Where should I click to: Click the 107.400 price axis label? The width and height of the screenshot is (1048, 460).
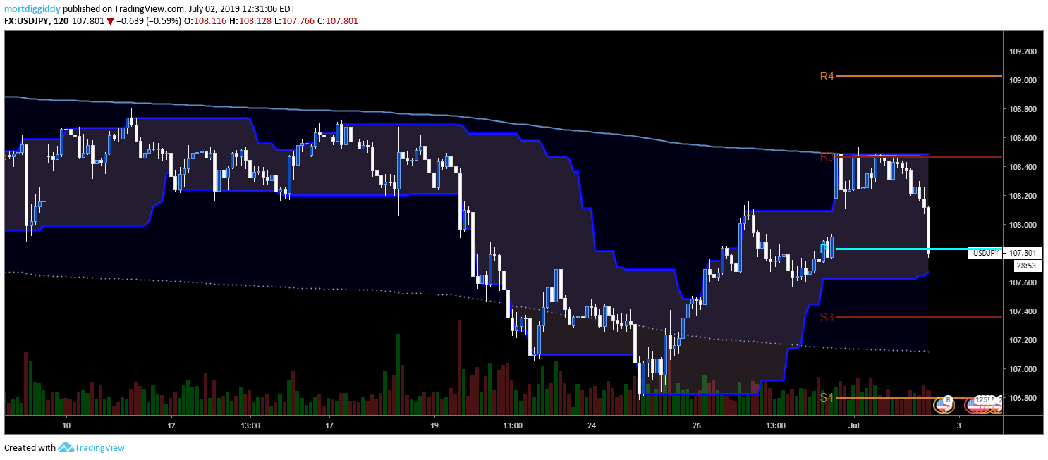click(1022, 311)
